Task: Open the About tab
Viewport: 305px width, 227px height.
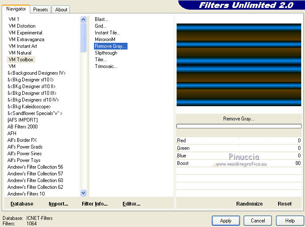Action: coord(61,10)
